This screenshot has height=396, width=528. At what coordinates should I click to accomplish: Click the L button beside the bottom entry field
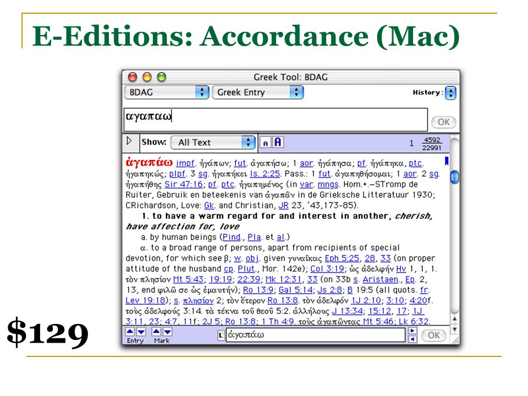(x=221, y=335)
